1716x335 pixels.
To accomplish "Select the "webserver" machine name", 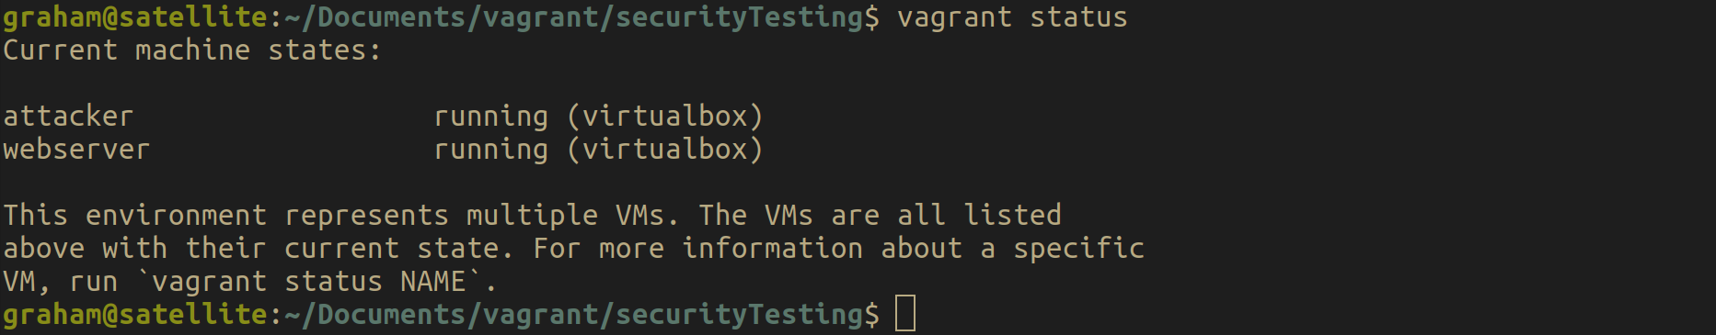I will coord(76,149).
